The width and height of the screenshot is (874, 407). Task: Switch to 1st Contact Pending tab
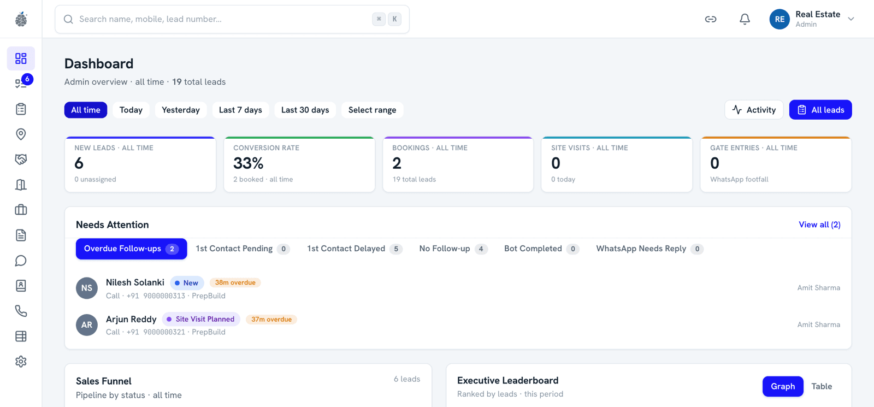243,249
